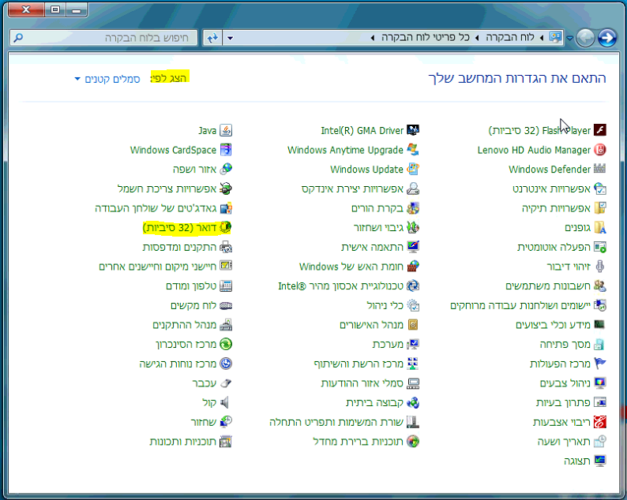The image size is (627, 500).
Task: Click the refresh button beside the address bar
Action: 212,38
